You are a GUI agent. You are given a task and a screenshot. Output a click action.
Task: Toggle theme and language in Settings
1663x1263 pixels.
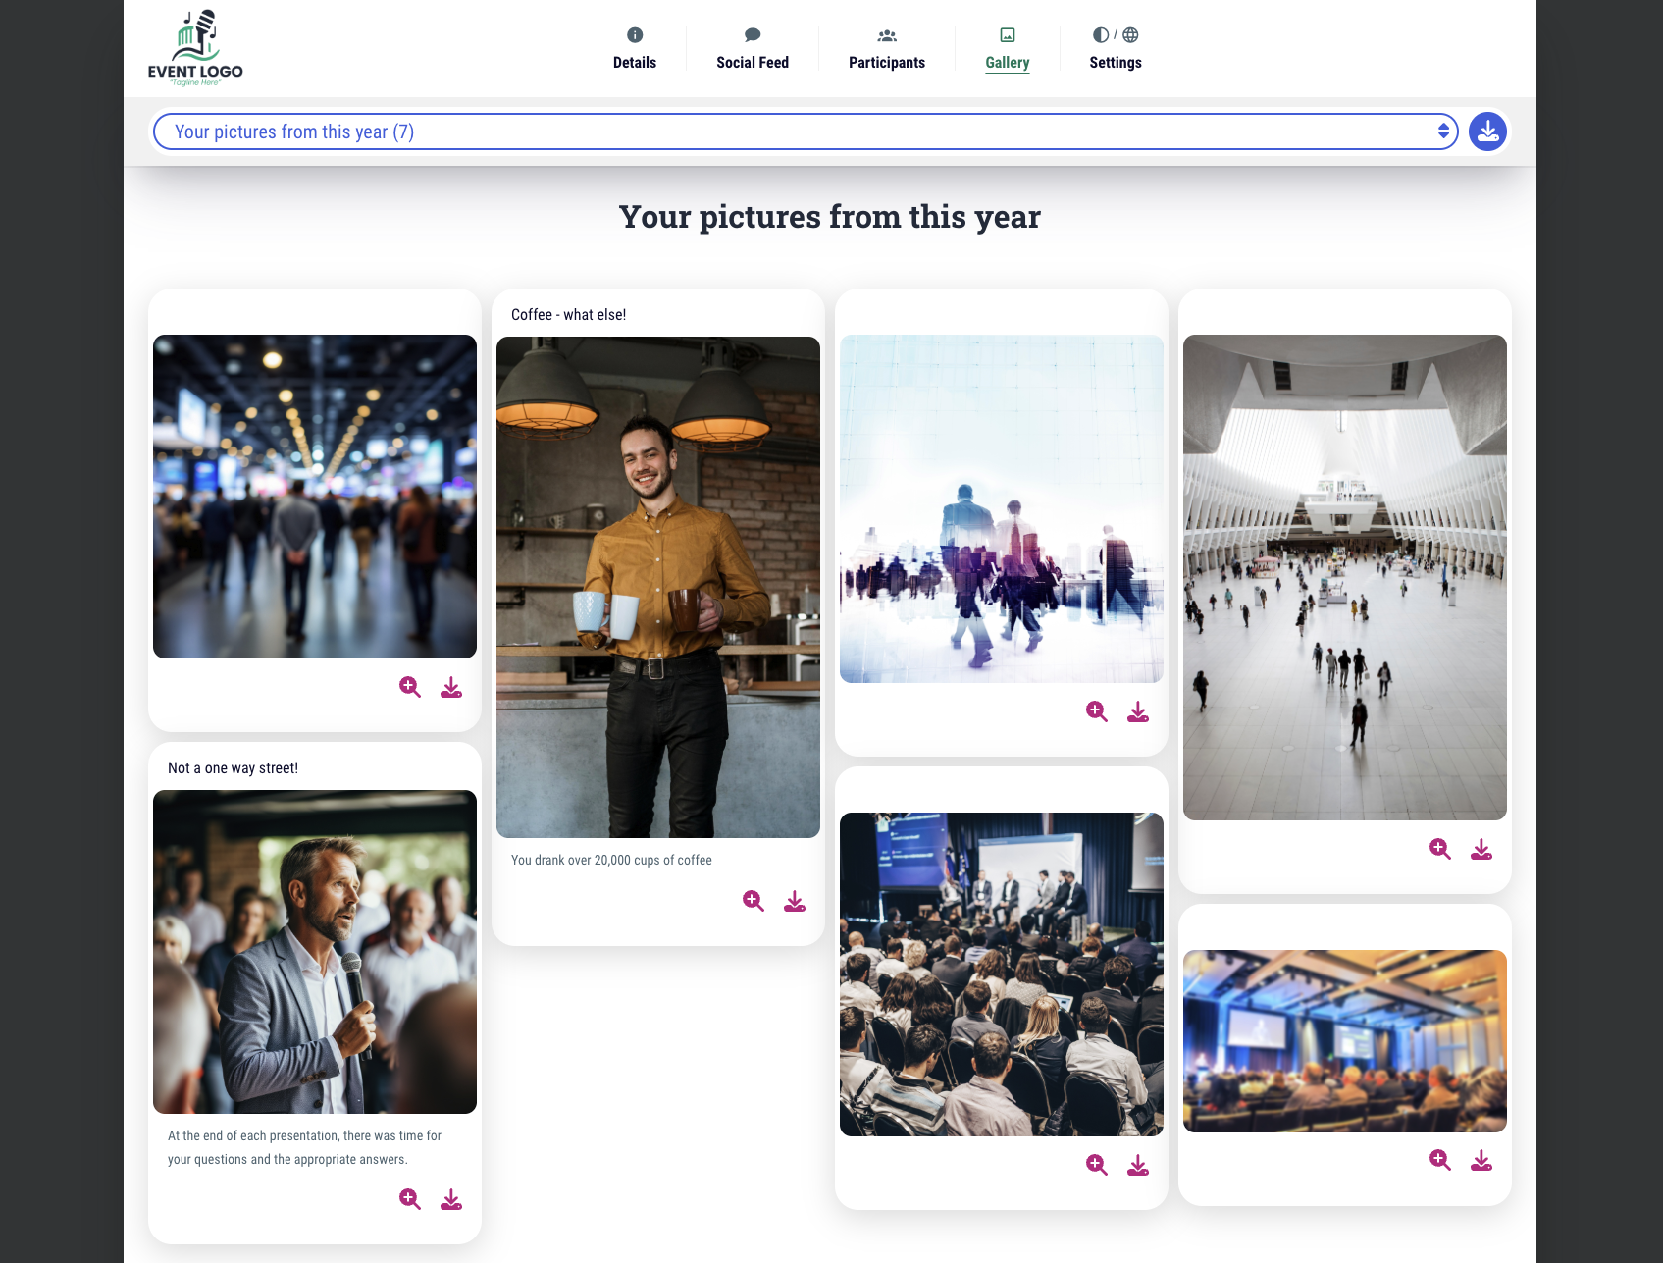point(1115,49)
